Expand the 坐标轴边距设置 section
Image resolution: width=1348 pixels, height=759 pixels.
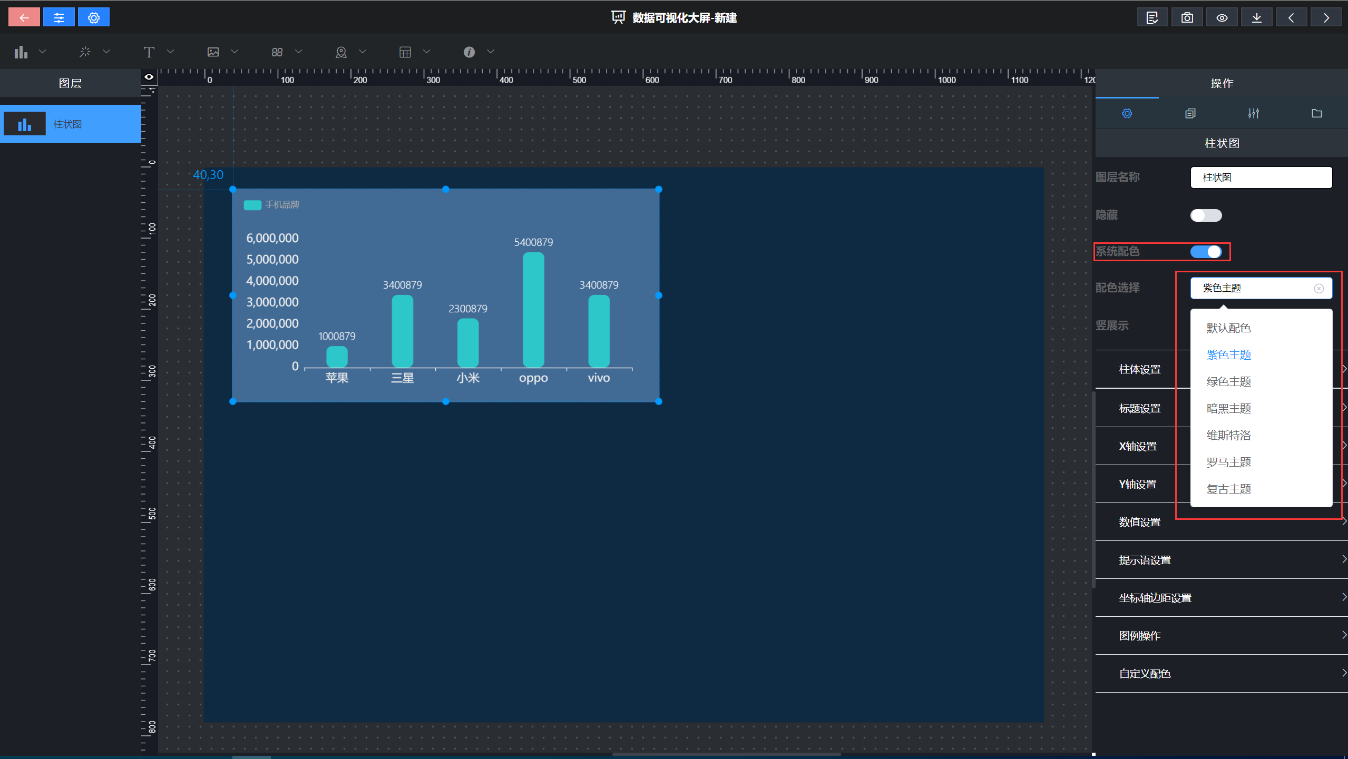click(x=1222, y=598)
